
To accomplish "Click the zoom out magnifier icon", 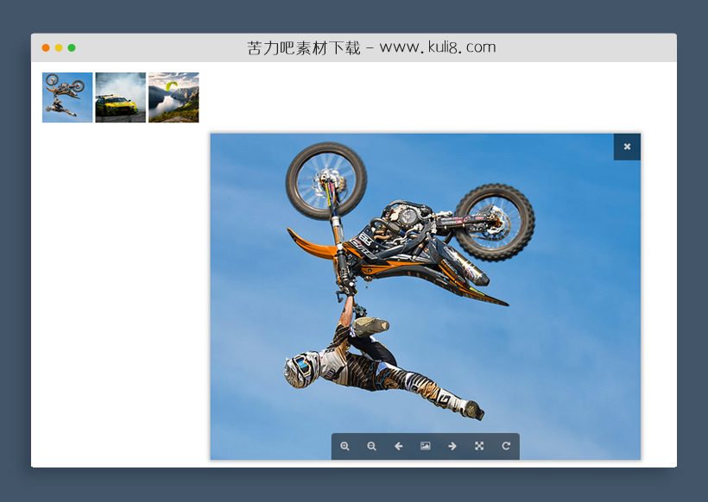I will coord(371,446).
